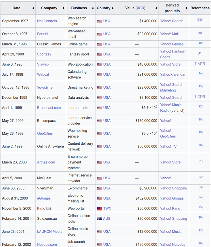Select the $92,000,000 value cell

tap(137, 34)
